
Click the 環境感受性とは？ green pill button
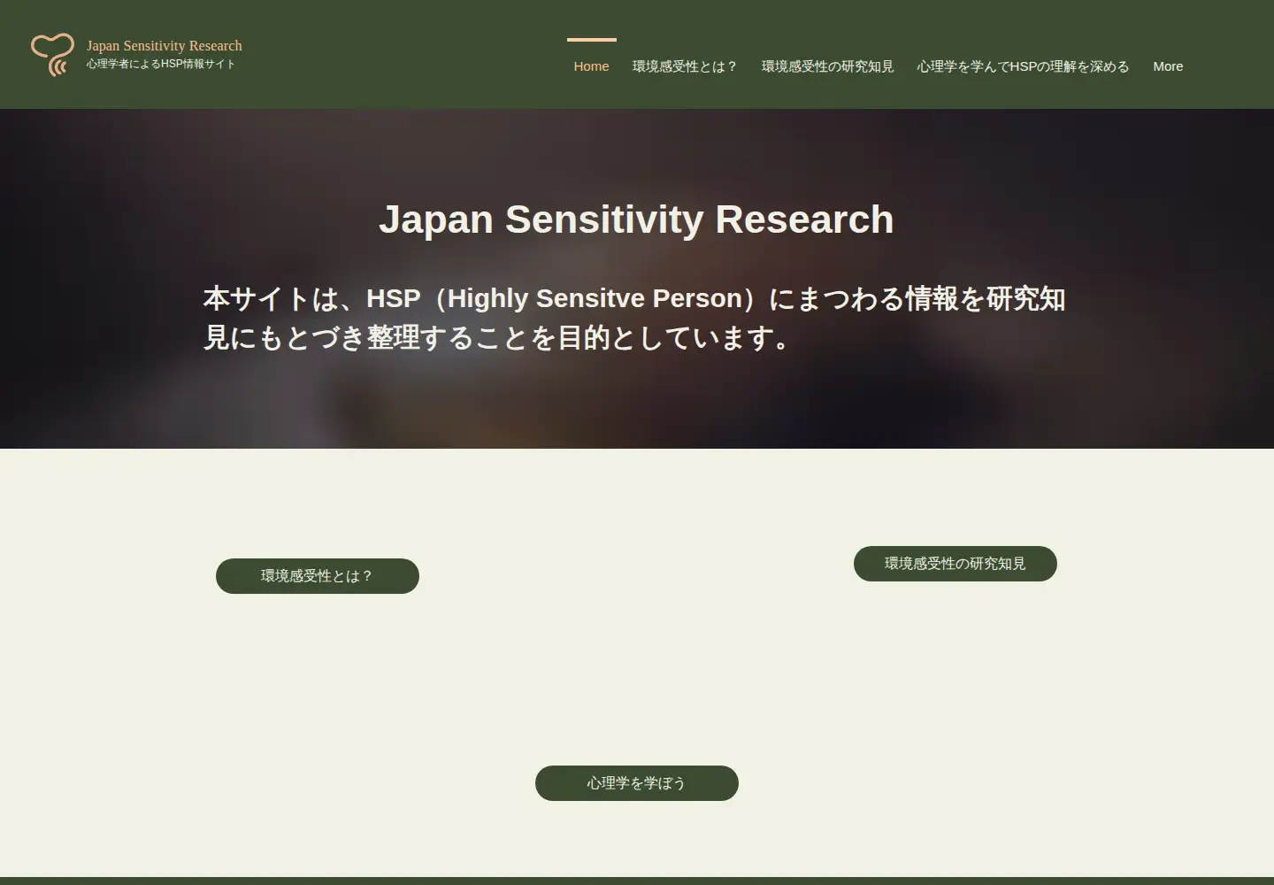click(318, 576)
